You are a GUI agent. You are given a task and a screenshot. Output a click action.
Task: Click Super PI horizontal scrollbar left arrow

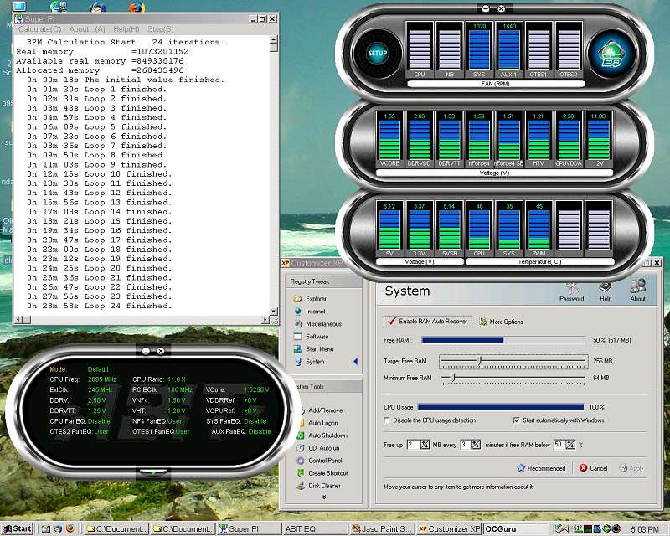18,319
